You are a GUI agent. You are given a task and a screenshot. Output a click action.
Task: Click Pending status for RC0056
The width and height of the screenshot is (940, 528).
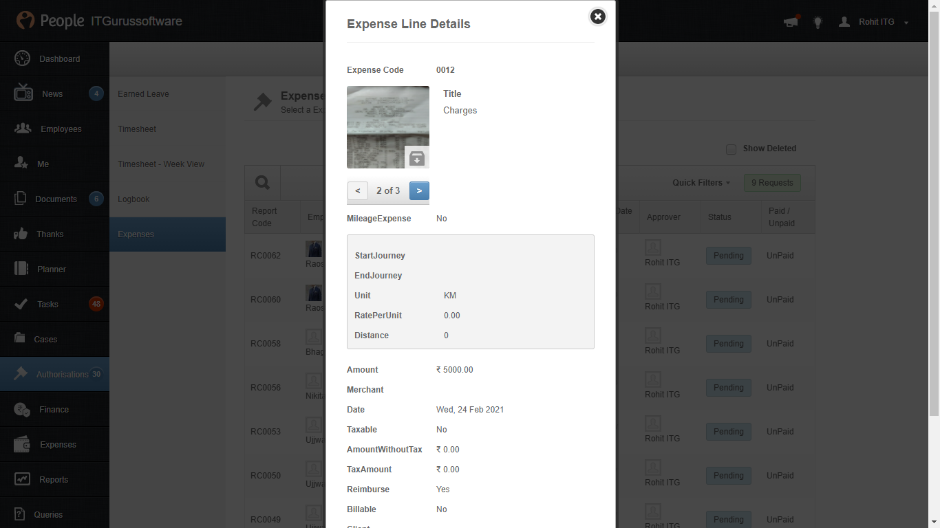pyautogui.click(x=728, y=388)
